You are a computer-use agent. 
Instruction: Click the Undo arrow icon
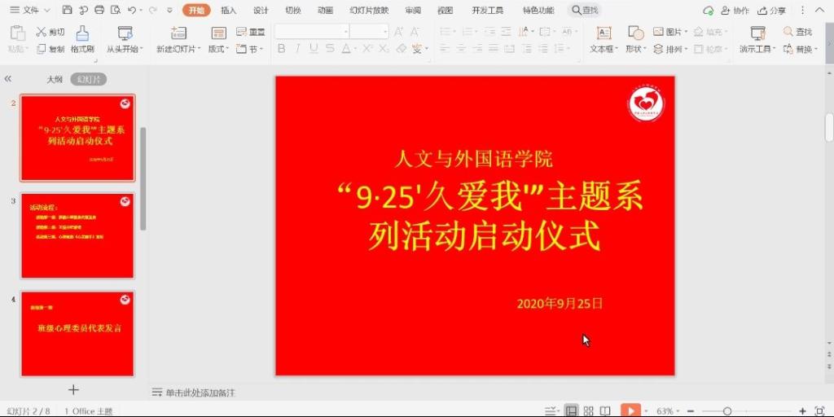pos(132,11)
